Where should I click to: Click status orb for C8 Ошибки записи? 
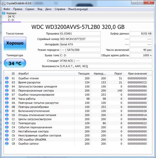click(x=7, y=144)
